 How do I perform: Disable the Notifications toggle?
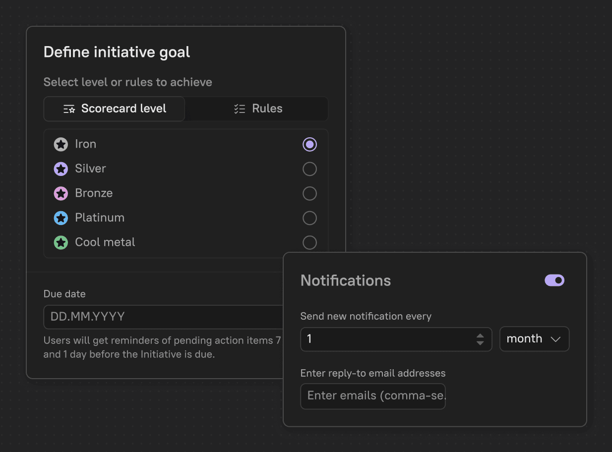click(554, 280)
